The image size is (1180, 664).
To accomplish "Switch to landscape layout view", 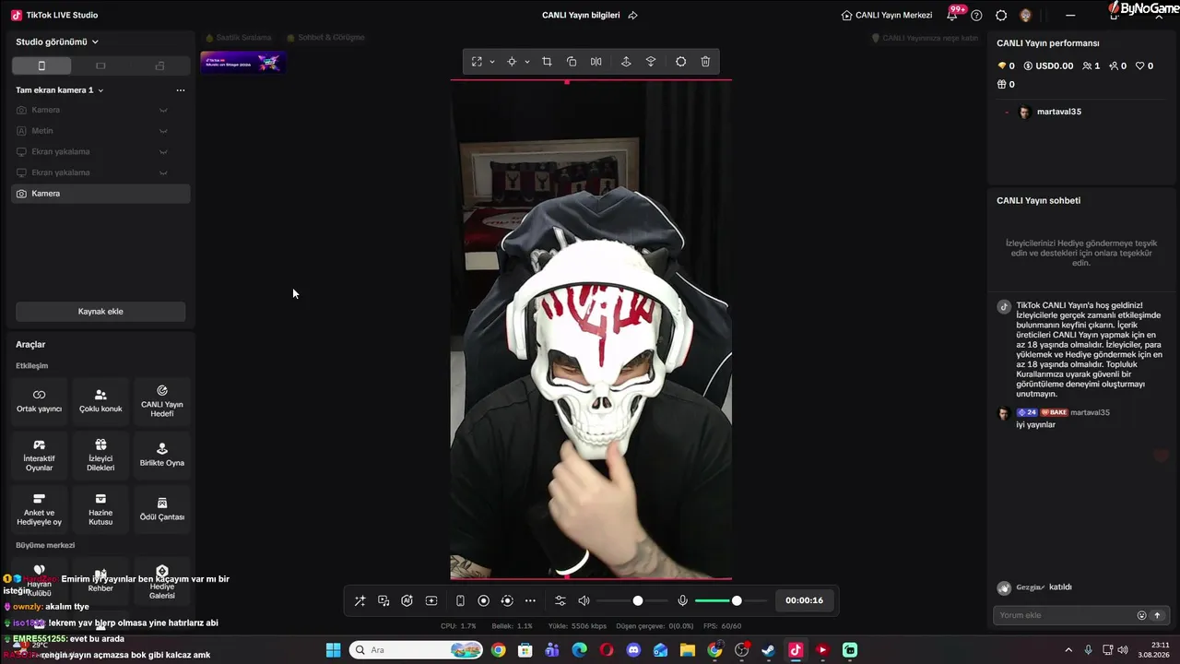I will (x=100, y=65).
